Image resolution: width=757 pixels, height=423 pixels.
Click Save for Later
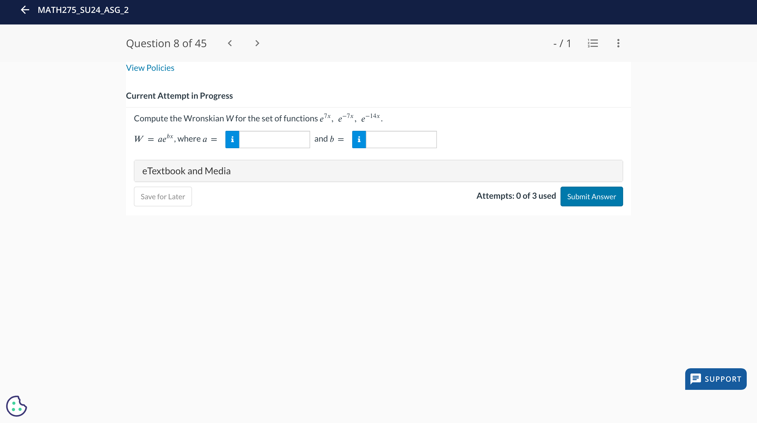coord(163,196)
